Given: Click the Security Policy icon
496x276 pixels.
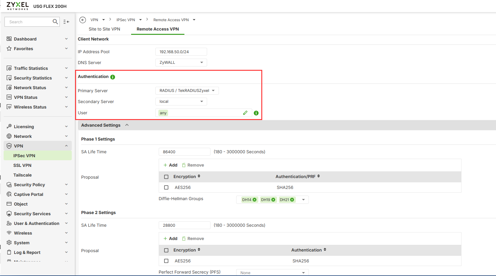Looking at the screenshot, I should (x=9, y=185).
